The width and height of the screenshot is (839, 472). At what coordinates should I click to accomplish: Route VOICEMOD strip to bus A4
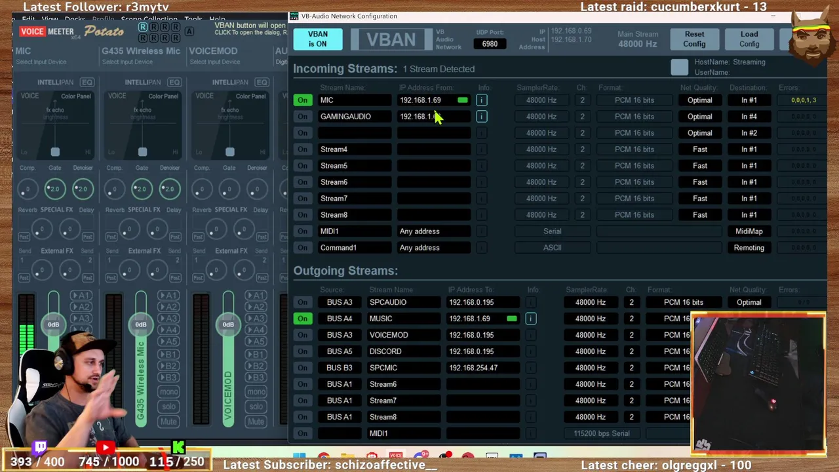(256, 331)
